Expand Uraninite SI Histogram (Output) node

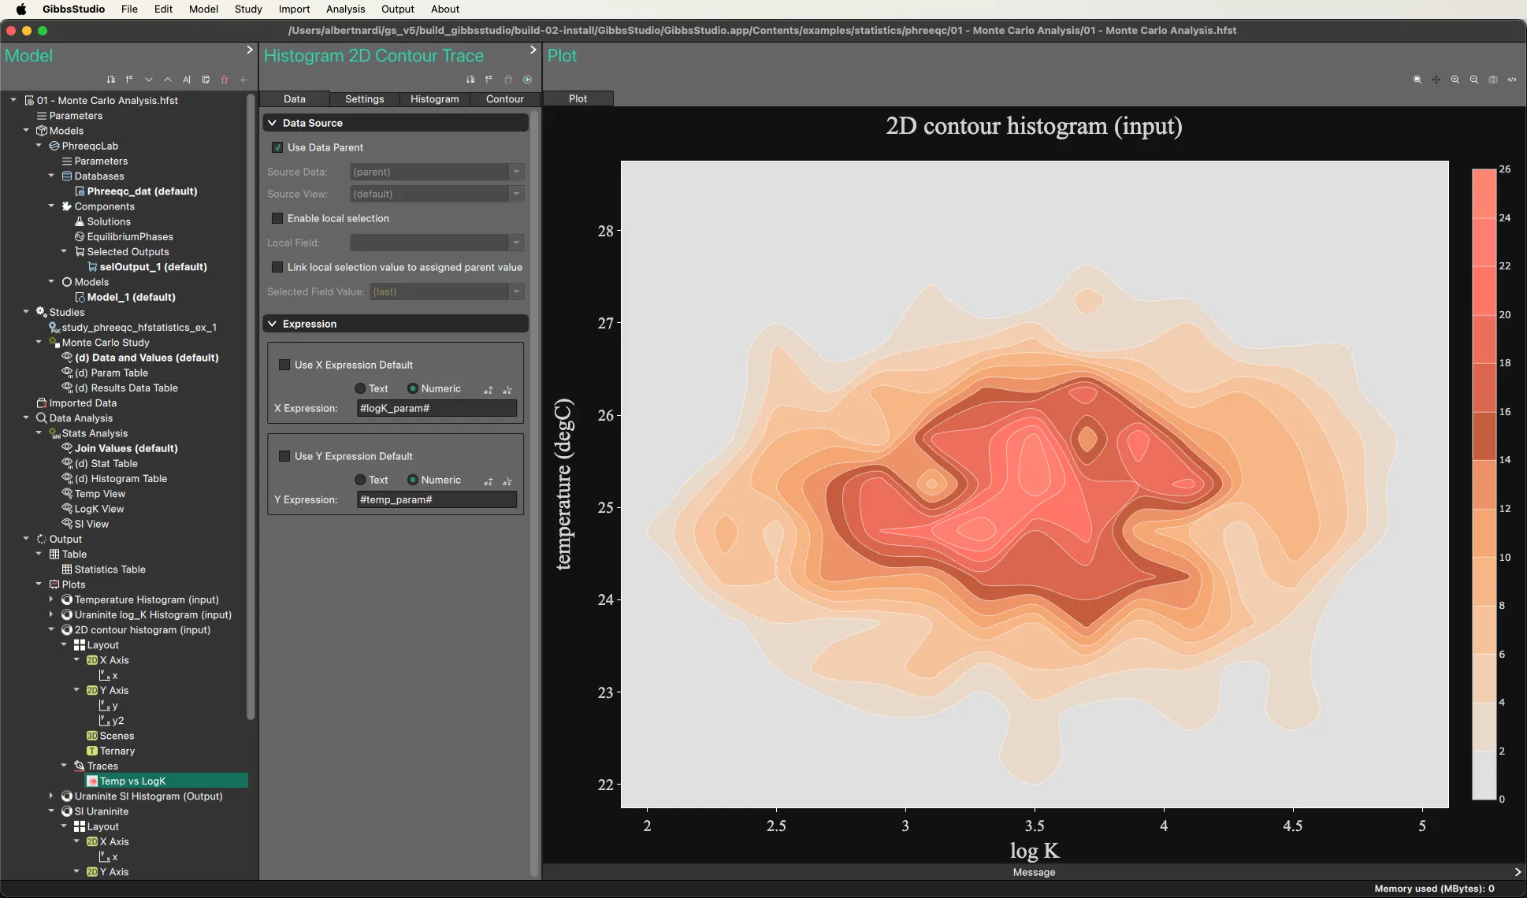point(51,796)
